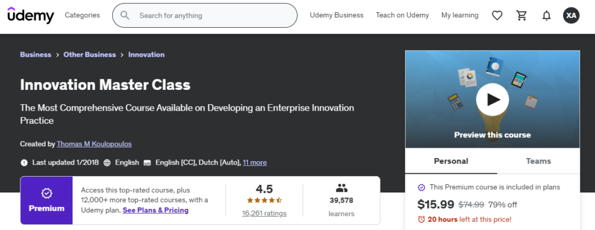The height and width of the screenshot is (230, 595).
Task: Click English [CC], Dutch [Auto] subtitles text
Action: 198,163
